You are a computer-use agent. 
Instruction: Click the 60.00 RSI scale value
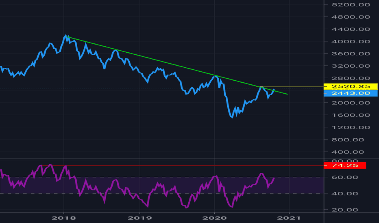[x=345, y=177]
